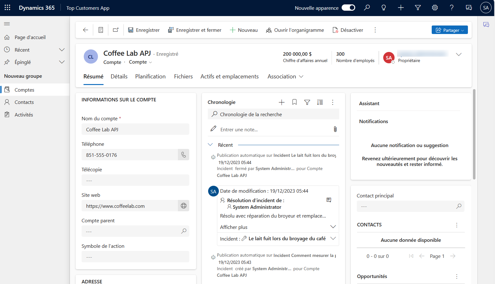Screen dimensions: 495x284
Task: Open Opportunités more options menu
Action: pyautogui.click(x=457, y=276)
